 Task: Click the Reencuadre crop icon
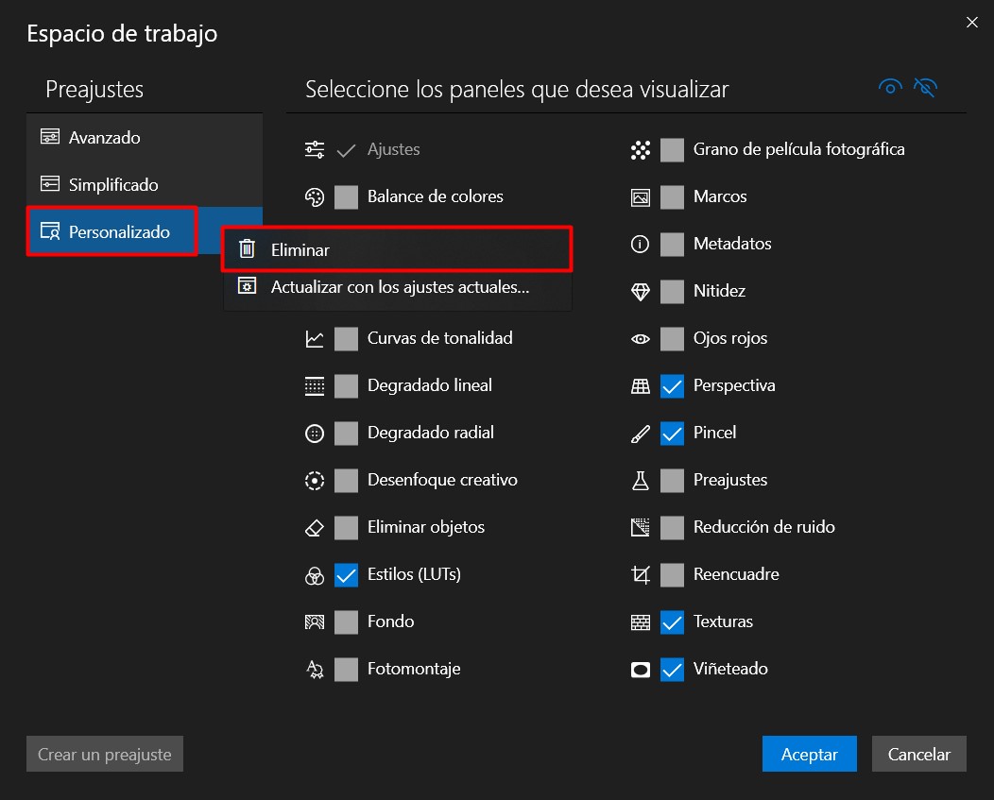point(641,575)
